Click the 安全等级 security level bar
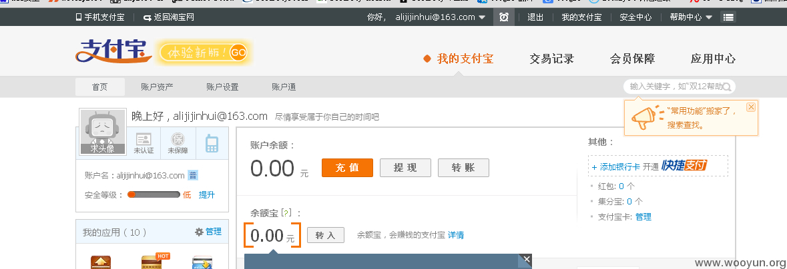787x269 pixels. pos(154,195)
